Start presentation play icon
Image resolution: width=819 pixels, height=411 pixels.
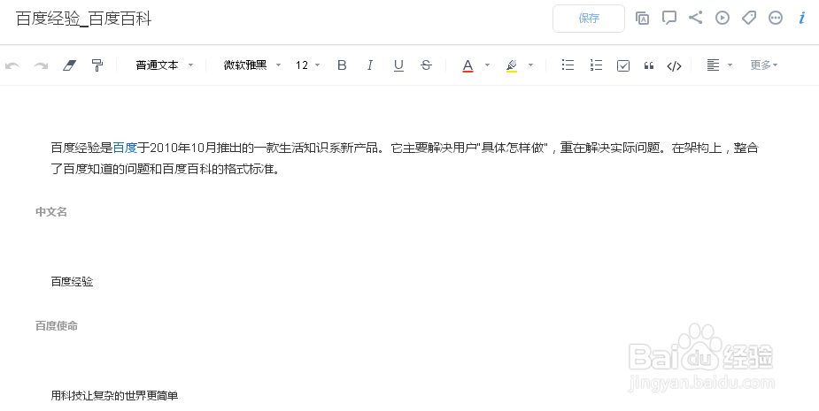(x=722, y=19)
